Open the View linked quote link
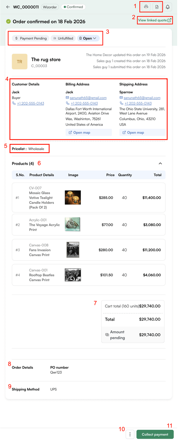The height and width of the screenshot is (446, 179). [153, 20]
